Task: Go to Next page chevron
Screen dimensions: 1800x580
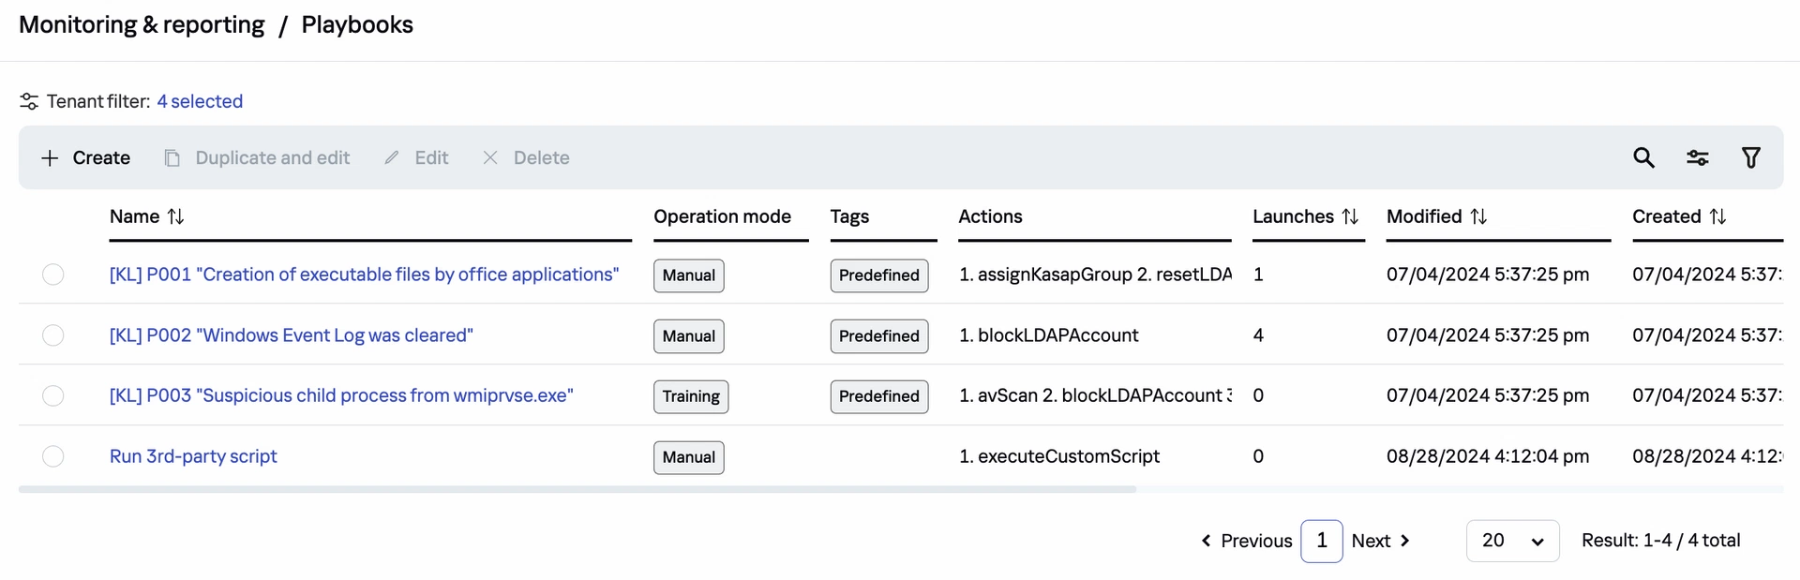Action: click(1404, 541)
